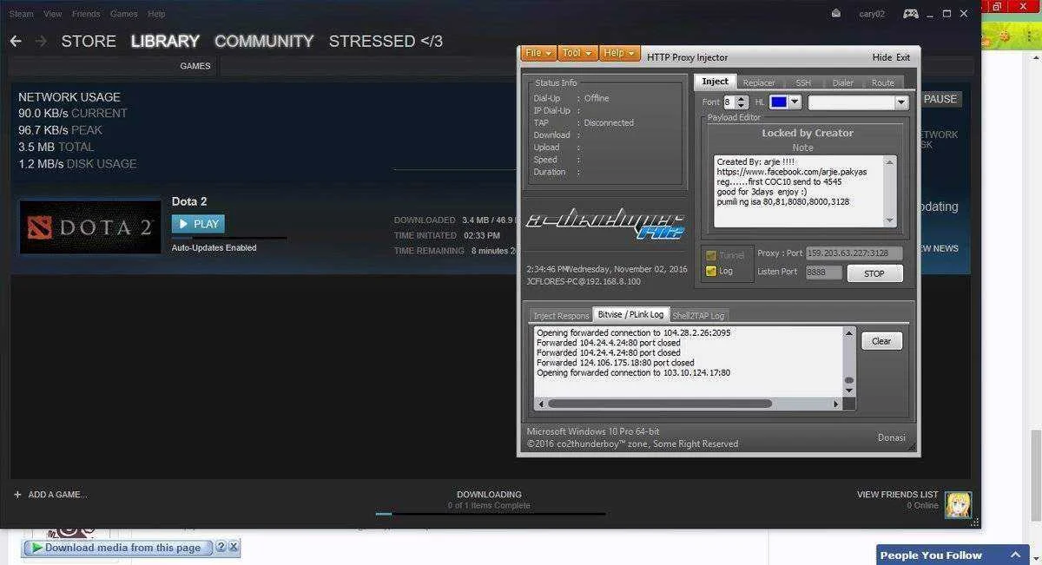1042x565 pixels.
Task: Open the Friends menu in Steam
Action: [x=86, y=14]
